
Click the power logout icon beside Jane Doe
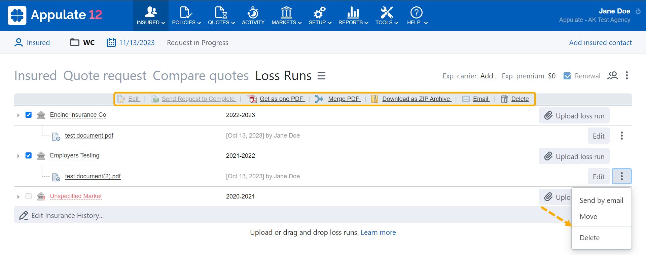pyautogui.click(x=638, y=11)
